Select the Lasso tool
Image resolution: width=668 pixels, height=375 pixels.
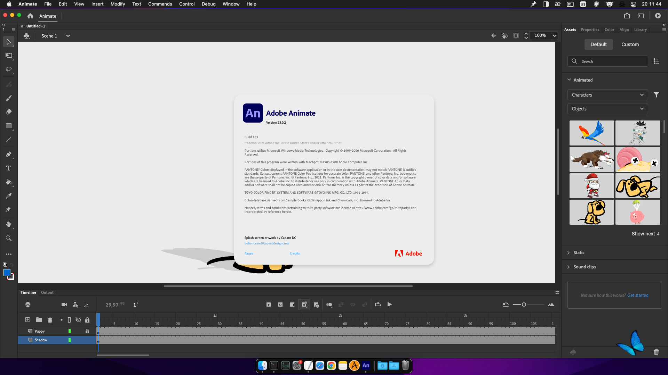pyautogui.click(x=9, y=70)
